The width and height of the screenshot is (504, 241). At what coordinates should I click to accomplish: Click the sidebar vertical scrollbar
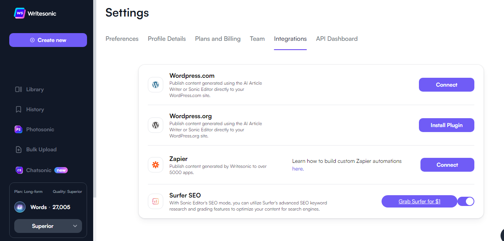[95, 99]
